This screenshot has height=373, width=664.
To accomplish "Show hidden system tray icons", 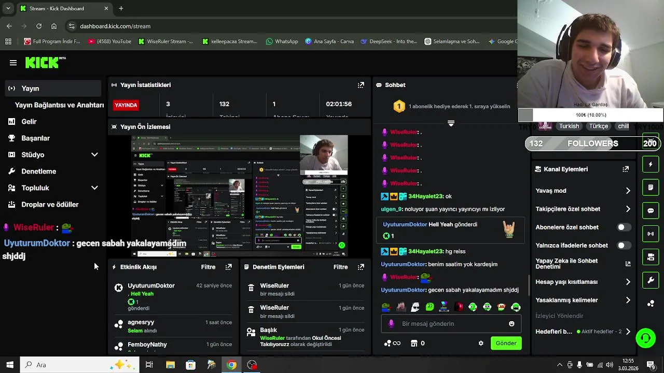I will point(559,365).
